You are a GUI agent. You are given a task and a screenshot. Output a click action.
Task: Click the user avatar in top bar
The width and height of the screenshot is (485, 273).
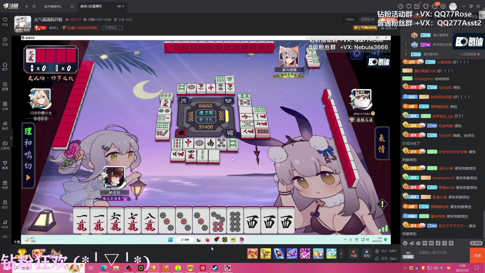[x=453, y=6]
